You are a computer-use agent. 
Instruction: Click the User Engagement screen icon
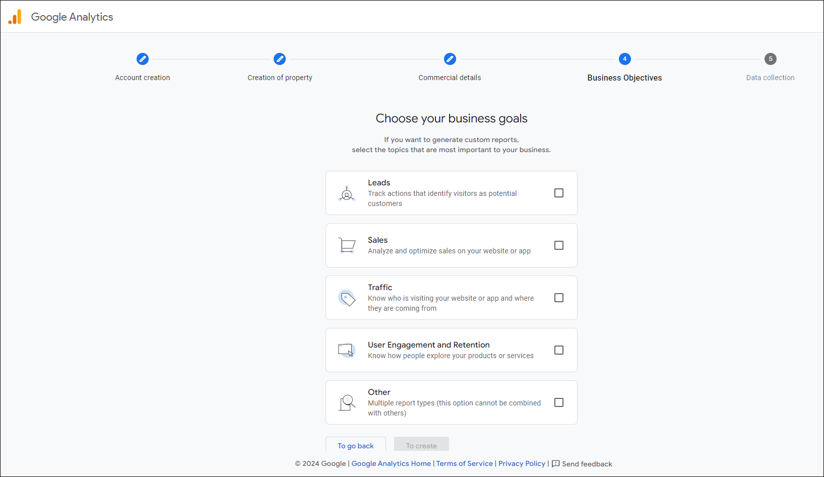click(x=347, y=350)
